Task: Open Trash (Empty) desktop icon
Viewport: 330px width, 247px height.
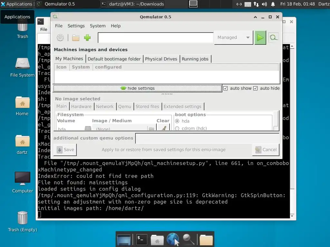Action: click(x=23, y=221)
